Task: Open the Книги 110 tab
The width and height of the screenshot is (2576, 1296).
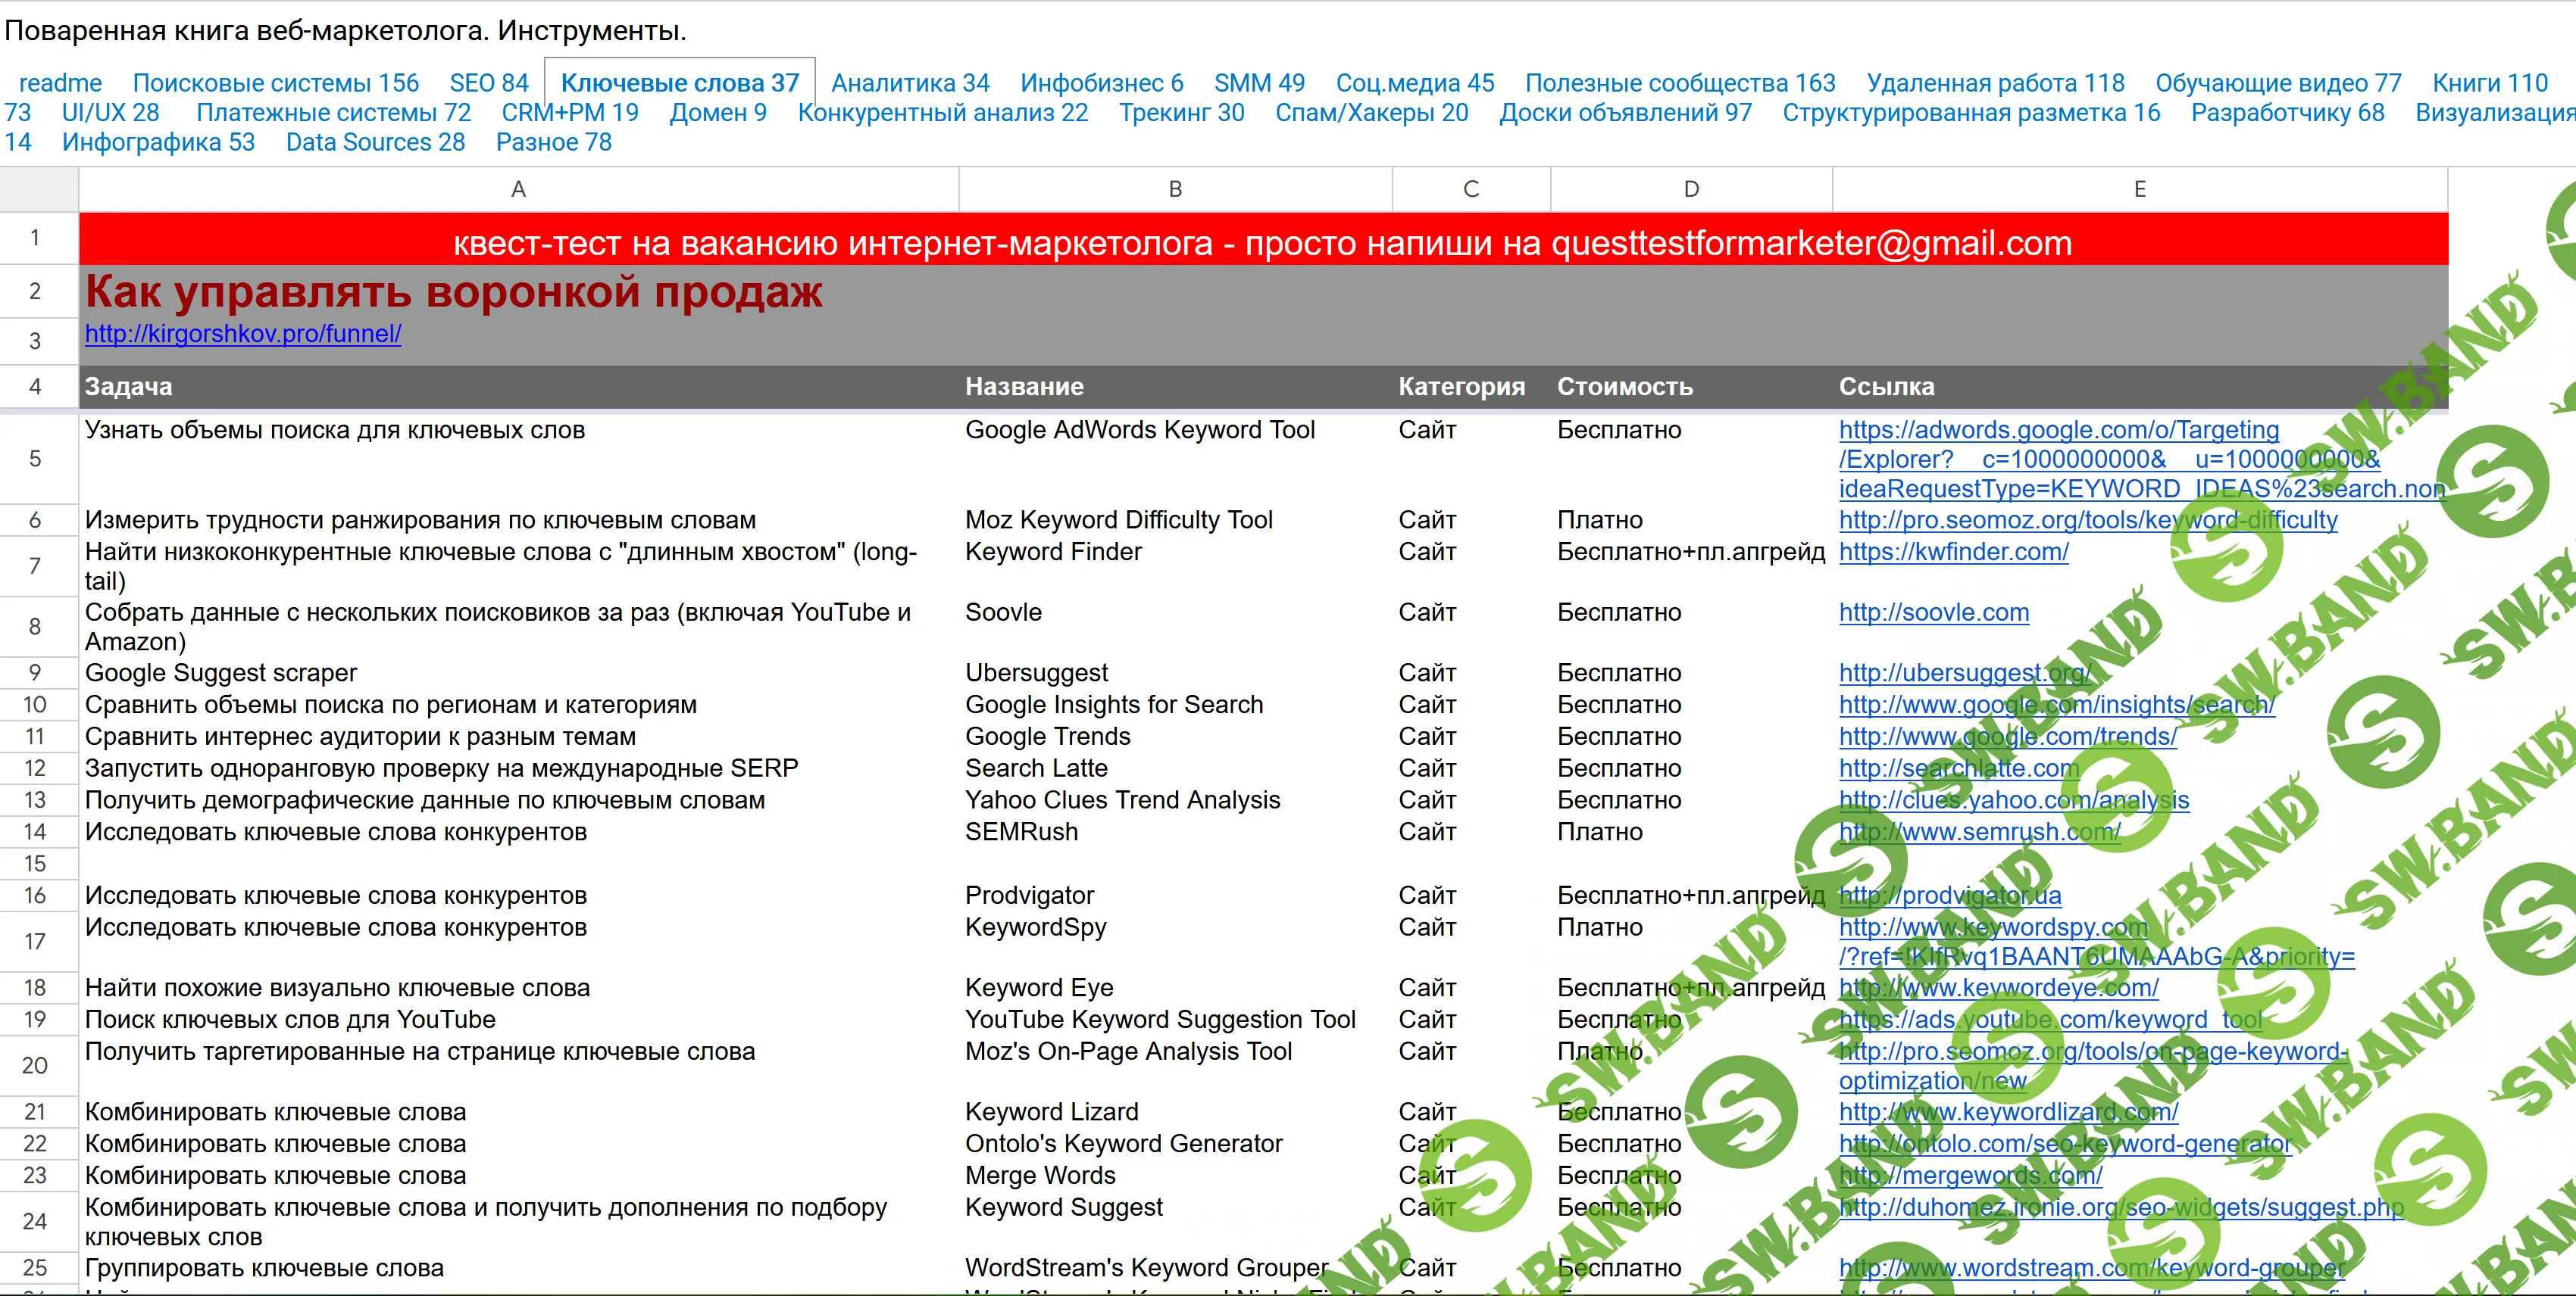Action: pos(2489,83)
